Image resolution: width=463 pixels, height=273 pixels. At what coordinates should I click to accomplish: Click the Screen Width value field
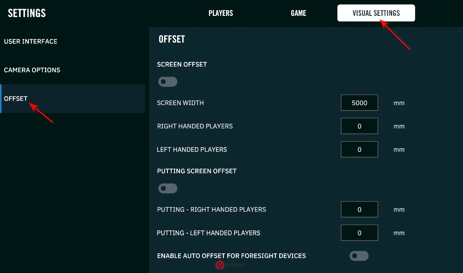[359, 103]
